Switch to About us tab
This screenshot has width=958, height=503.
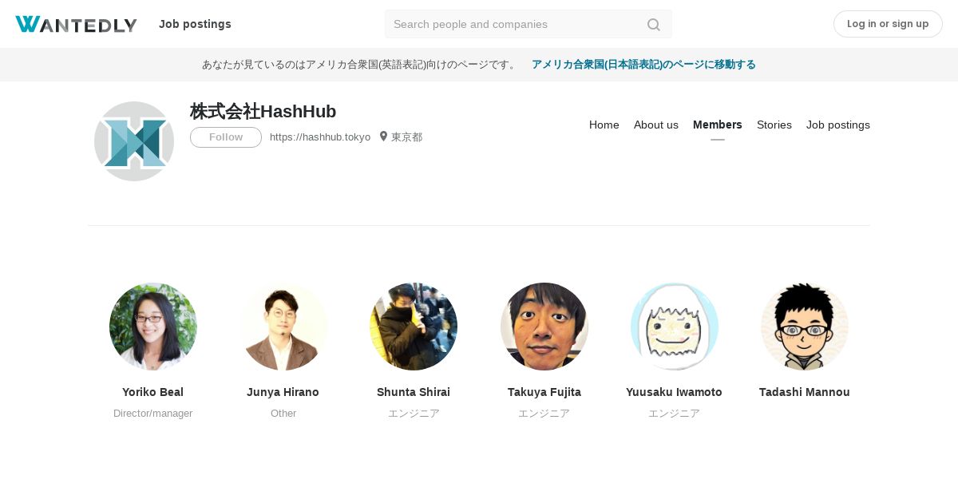656,125
